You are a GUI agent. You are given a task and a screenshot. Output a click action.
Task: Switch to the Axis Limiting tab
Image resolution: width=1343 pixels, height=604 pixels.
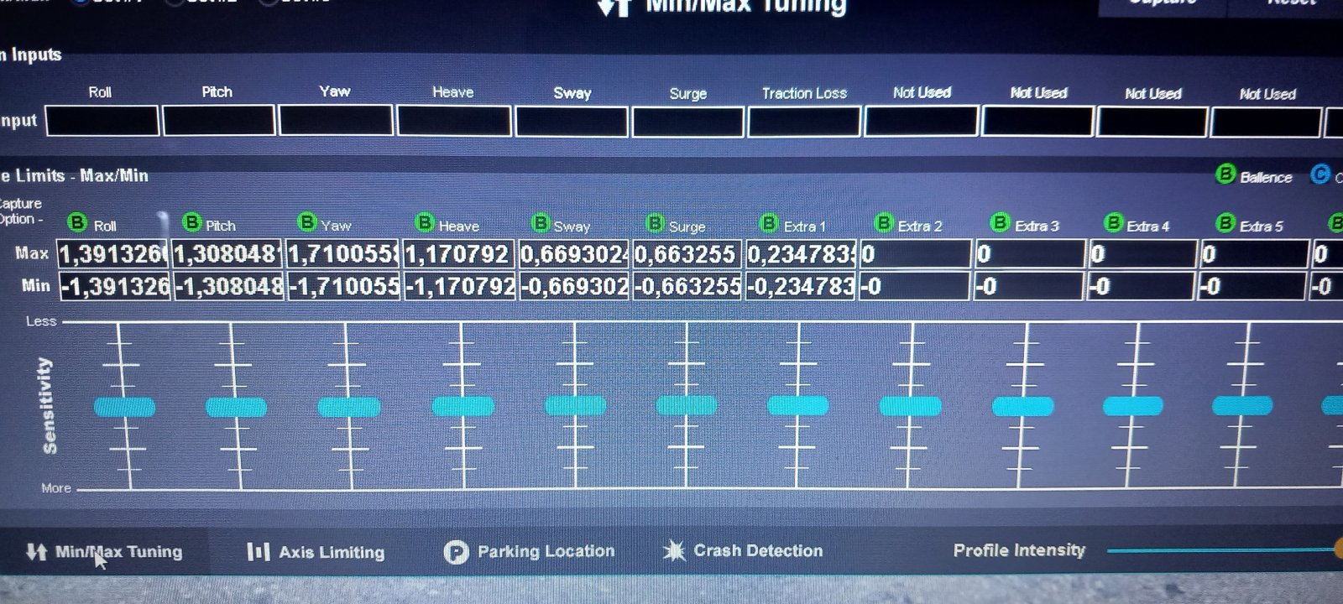pos(316,551)
